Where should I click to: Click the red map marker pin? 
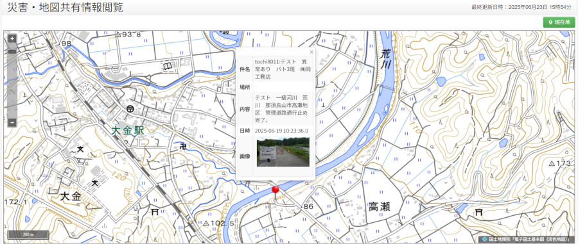pyautogui.click(x=275, y=190)
